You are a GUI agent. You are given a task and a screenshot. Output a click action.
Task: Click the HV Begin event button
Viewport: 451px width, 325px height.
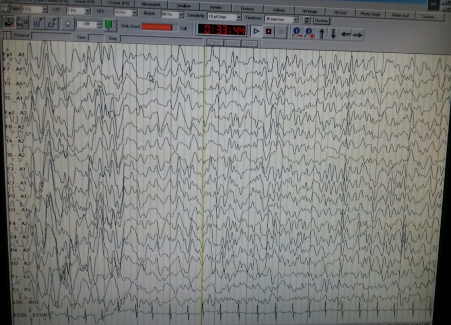tap(310, 12)
